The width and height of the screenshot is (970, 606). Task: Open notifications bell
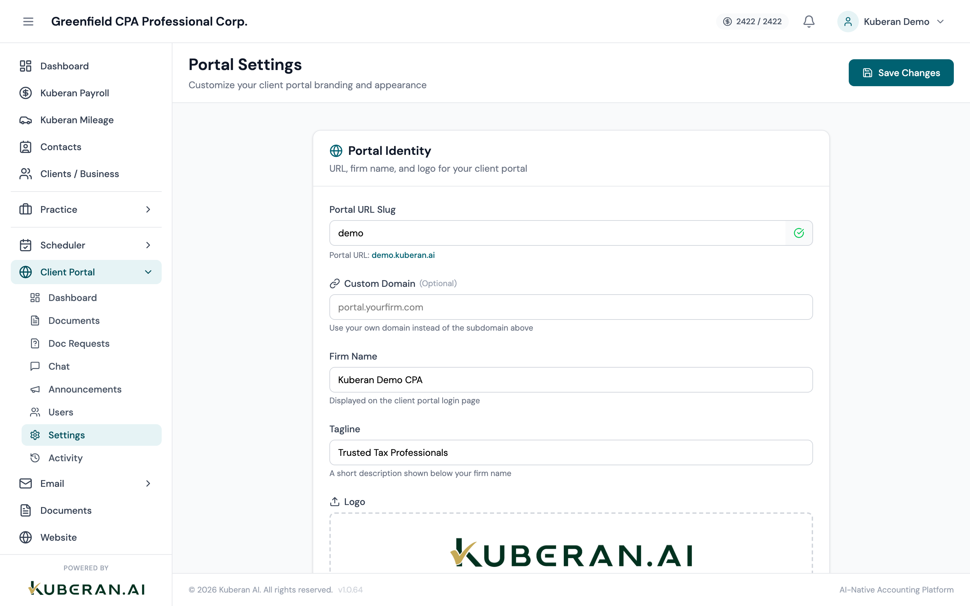coord(809,21)
